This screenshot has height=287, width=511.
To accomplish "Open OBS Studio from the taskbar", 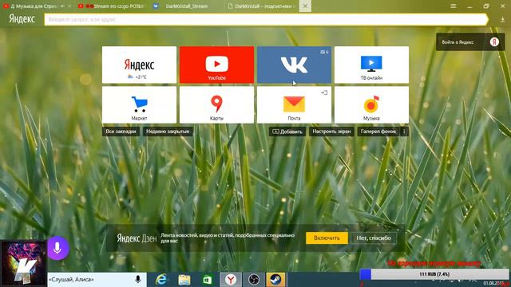I will click(x=254, y=280).
